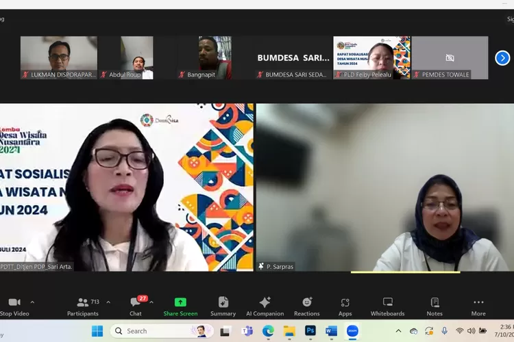Image resolution: width=514 pixels, height=342 pixels.
Task: Show next page of participant thumbnails
Action: (502, 58)
